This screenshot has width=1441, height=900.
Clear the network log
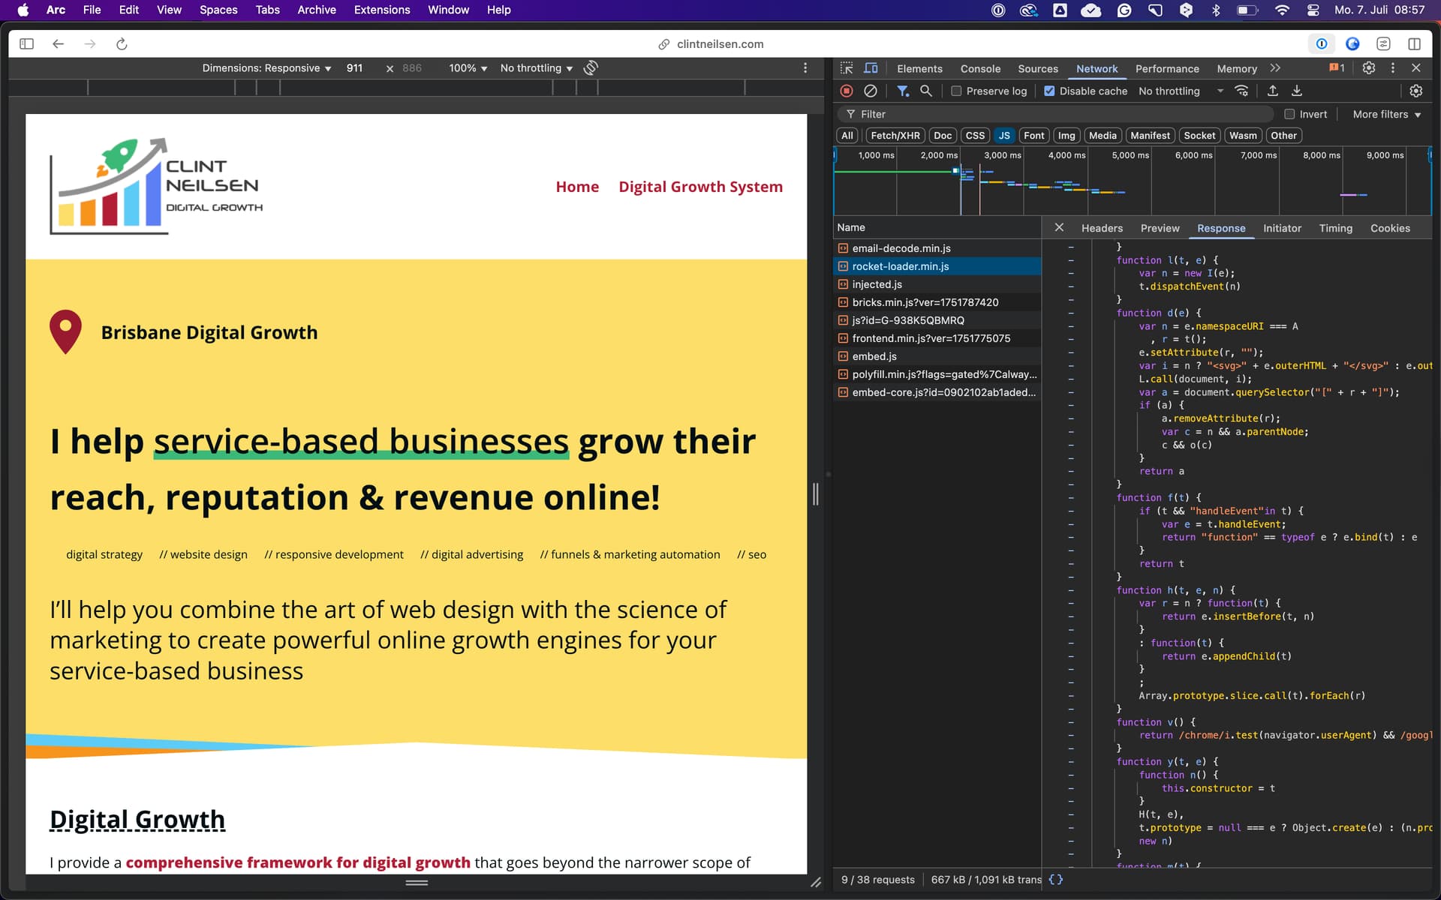pyautogui.click(x=871, y=91)
